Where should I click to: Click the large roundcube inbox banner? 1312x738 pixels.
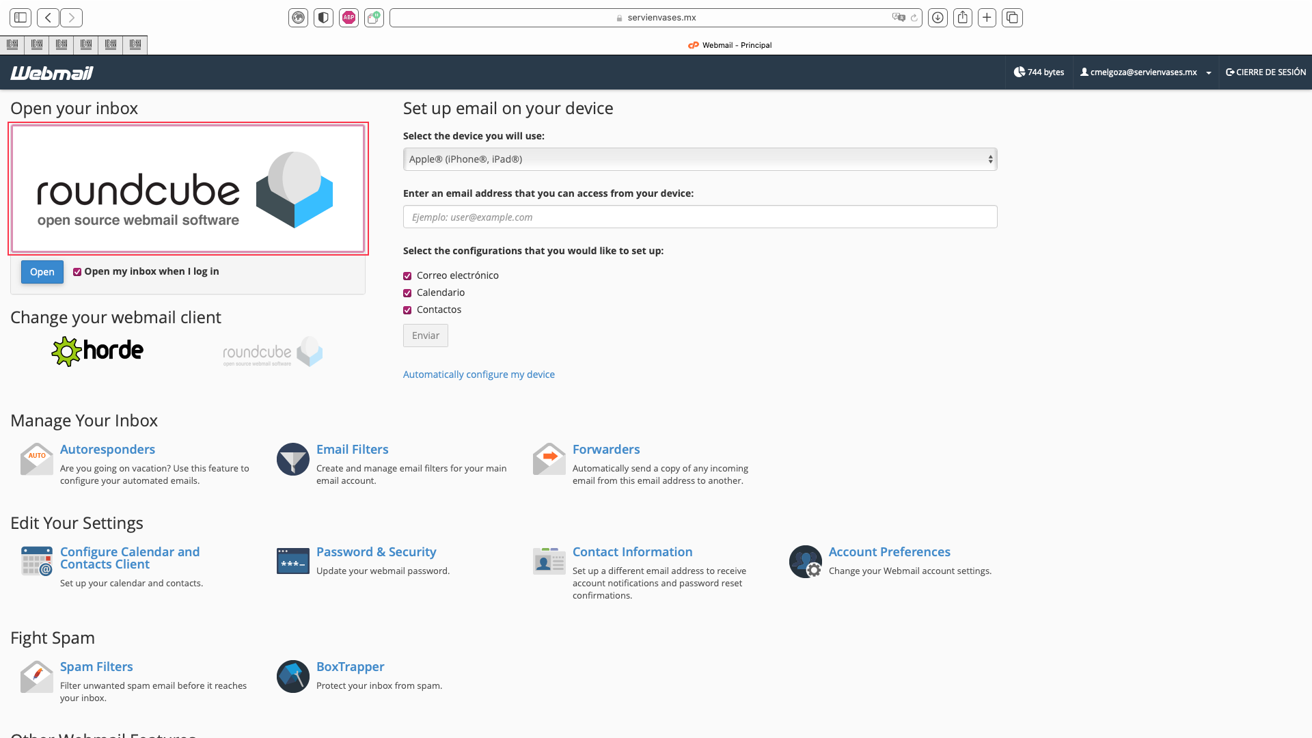pyautogui.click(x=188, y=189)
